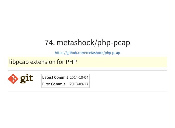Select the "Latest Commit" label cell
175x128 pixels.
[55, 77]
